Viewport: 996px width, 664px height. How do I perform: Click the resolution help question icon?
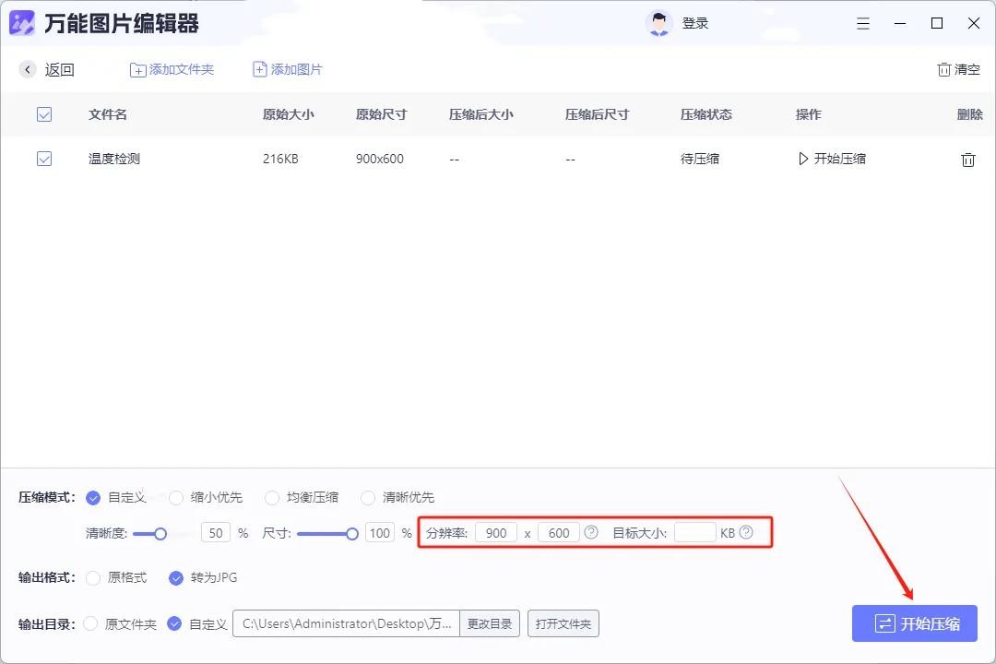click(x=591, y=532)
